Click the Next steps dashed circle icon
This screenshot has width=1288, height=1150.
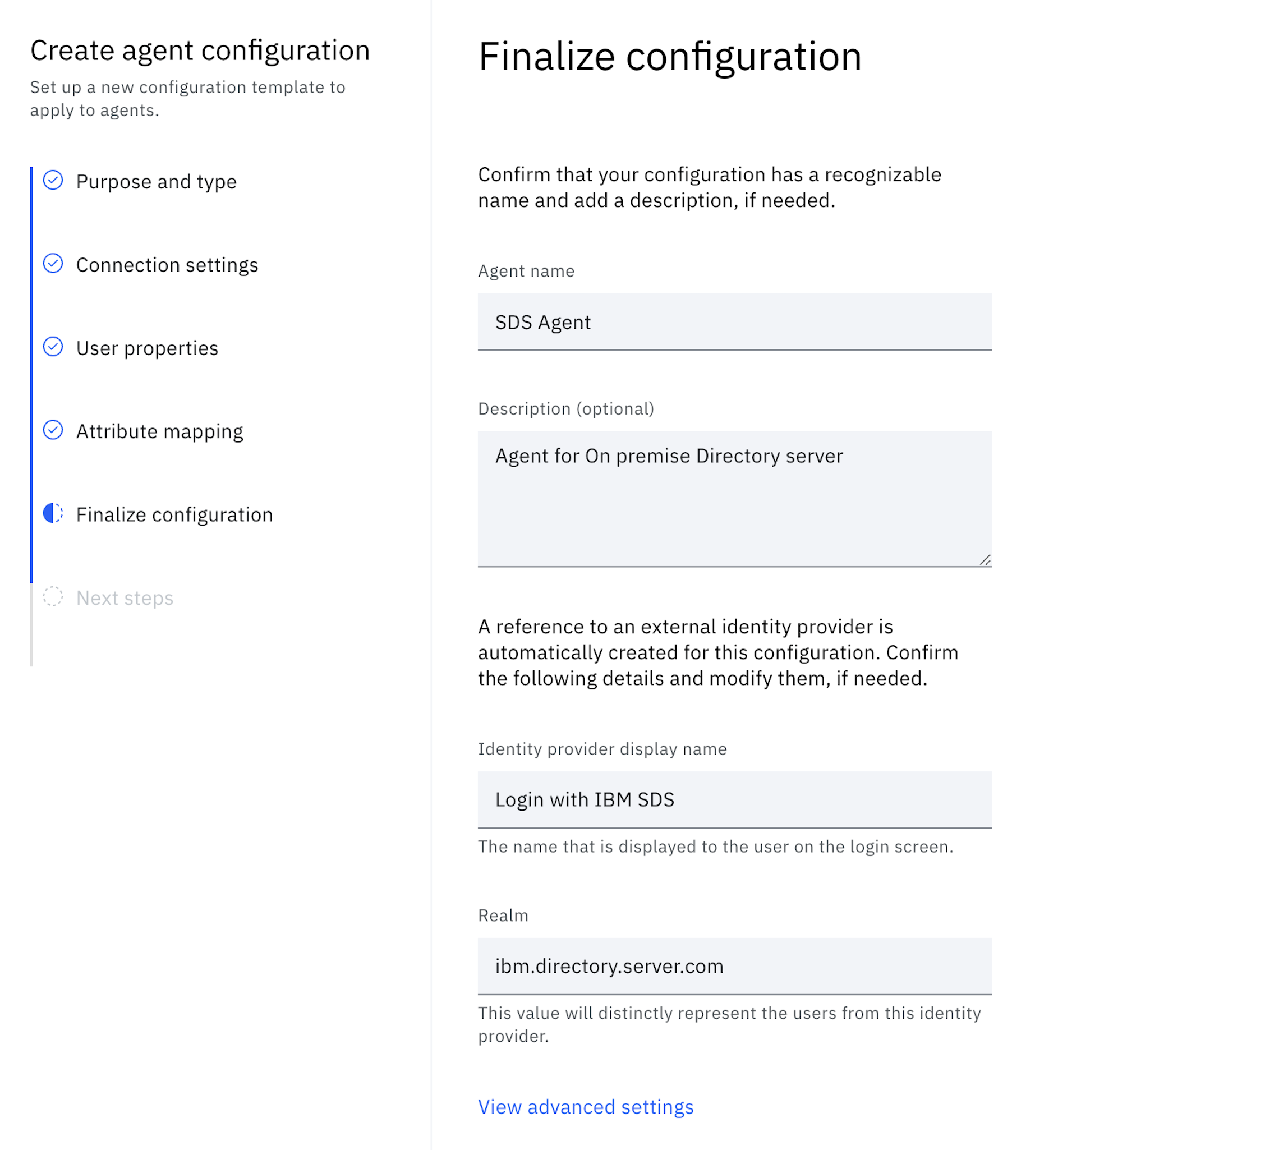[x=53, y=597]
